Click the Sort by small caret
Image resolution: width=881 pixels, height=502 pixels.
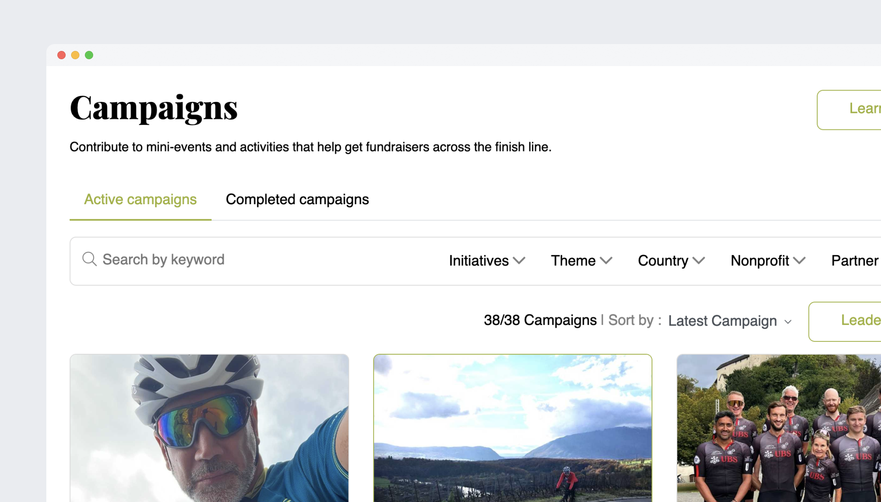click(788, 322)
